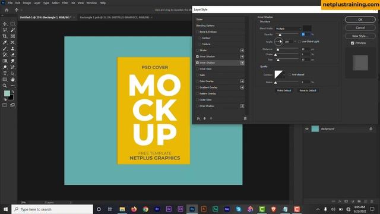Select the Move tool in toolbox
This screenshot has width=380, height=214.
coord(5,24)
